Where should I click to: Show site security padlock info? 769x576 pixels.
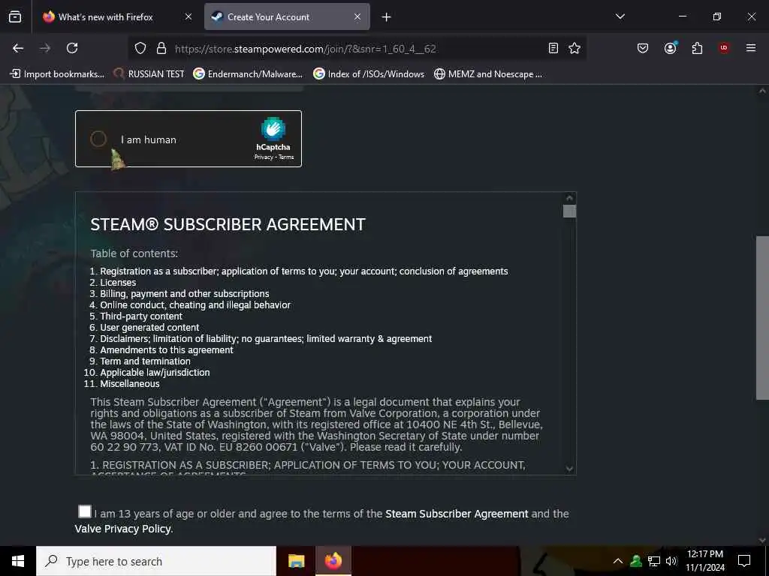pyautogui.click(x=161, y=49)
